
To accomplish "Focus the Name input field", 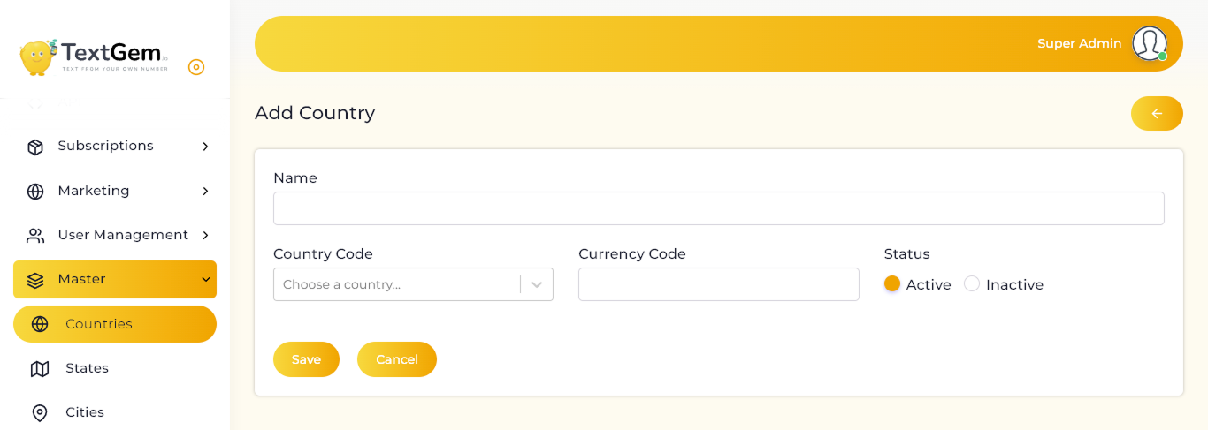I will (x=719, y=208).
